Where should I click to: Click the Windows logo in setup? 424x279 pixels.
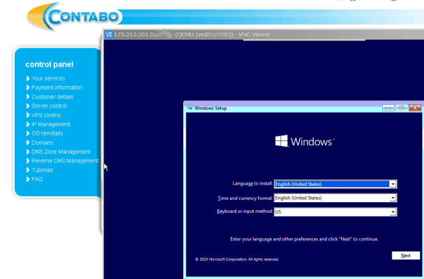point(304,141)
